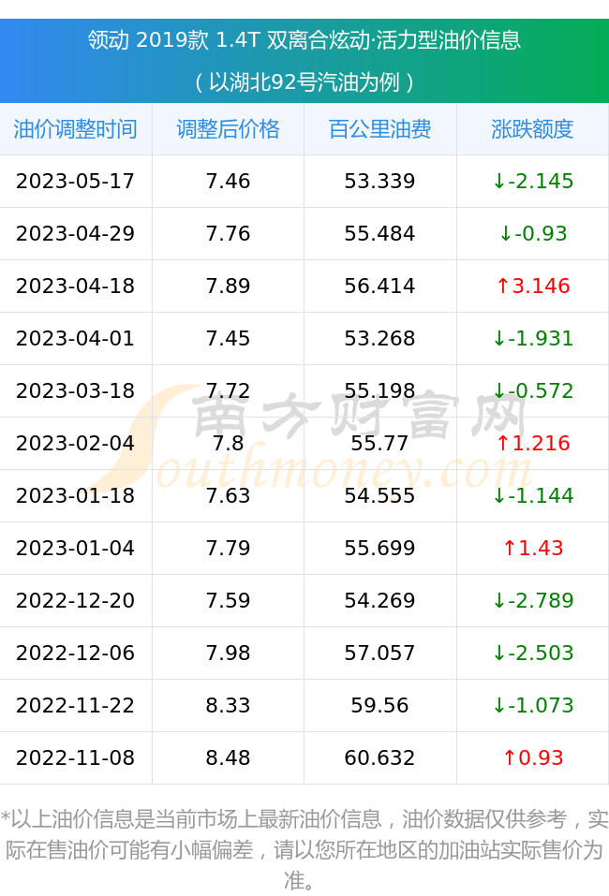
Task: Click the 油价调整时间 column header
Action: point(76,129)
